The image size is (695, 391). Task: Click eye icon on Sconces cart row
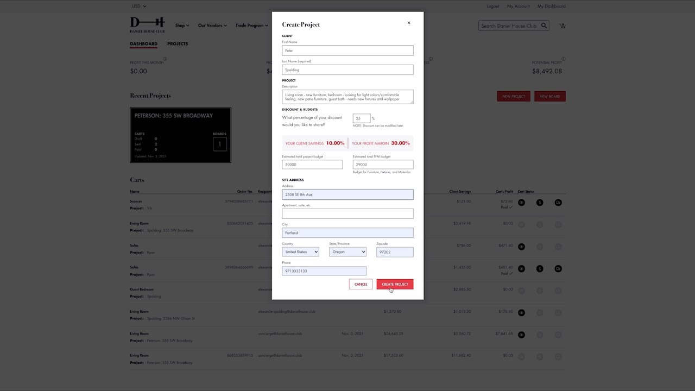[521, 203]
